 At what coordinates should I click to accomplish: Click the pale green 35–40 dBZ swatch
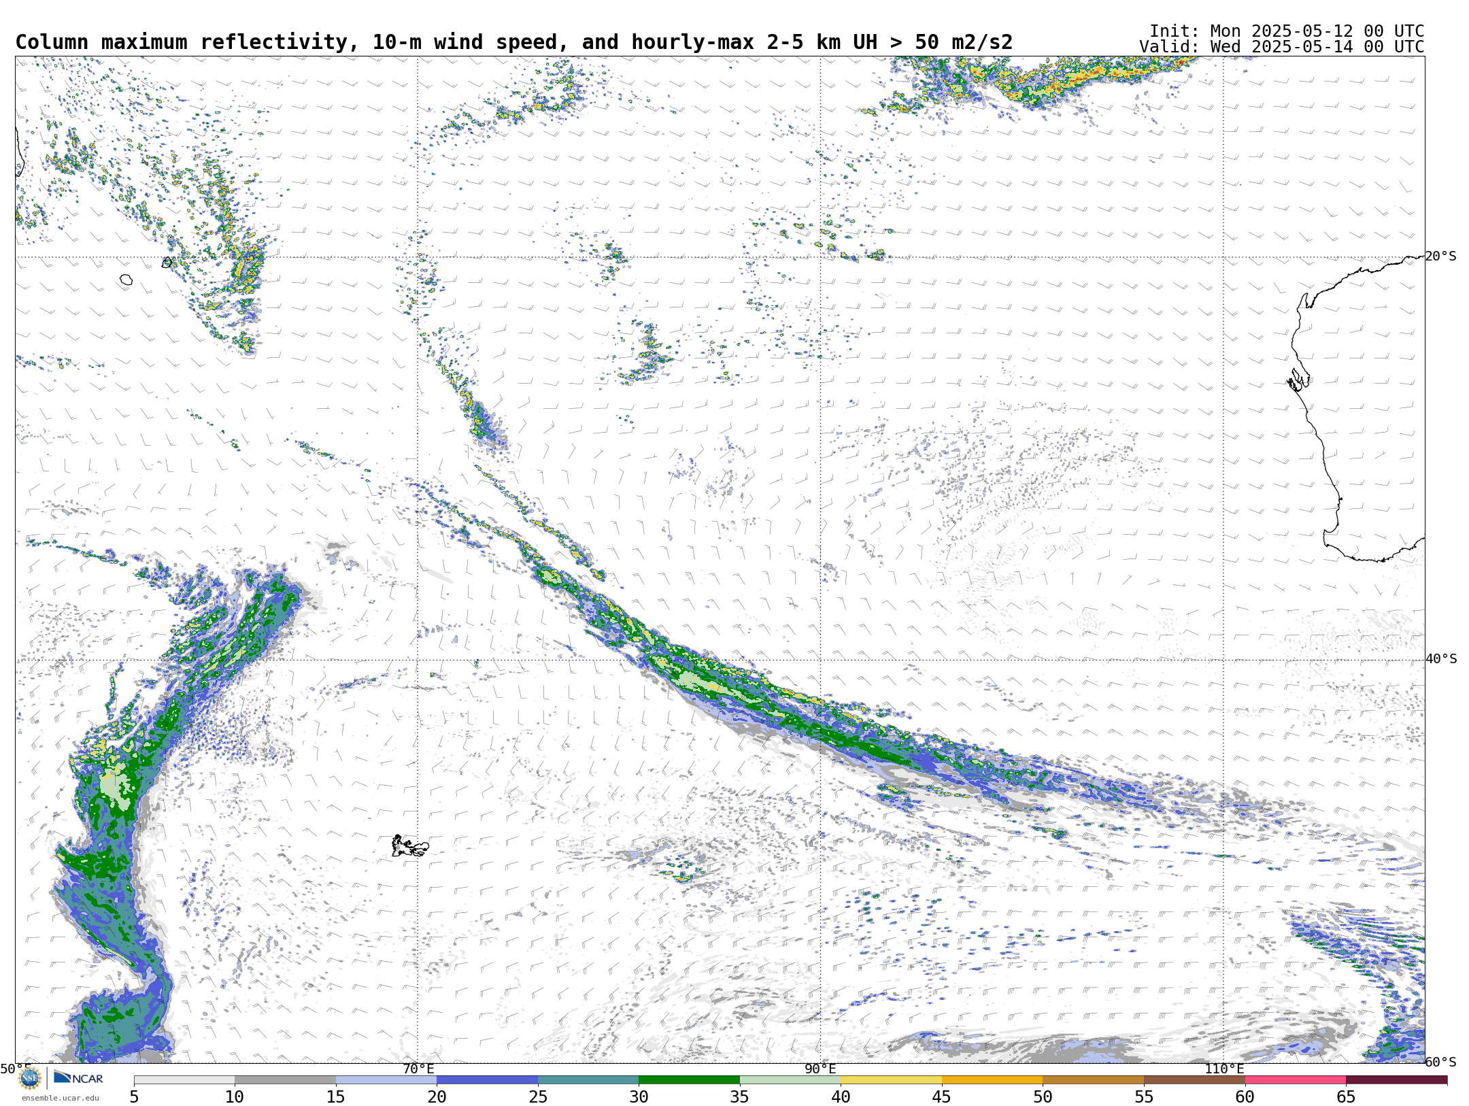coord(790,1080)
